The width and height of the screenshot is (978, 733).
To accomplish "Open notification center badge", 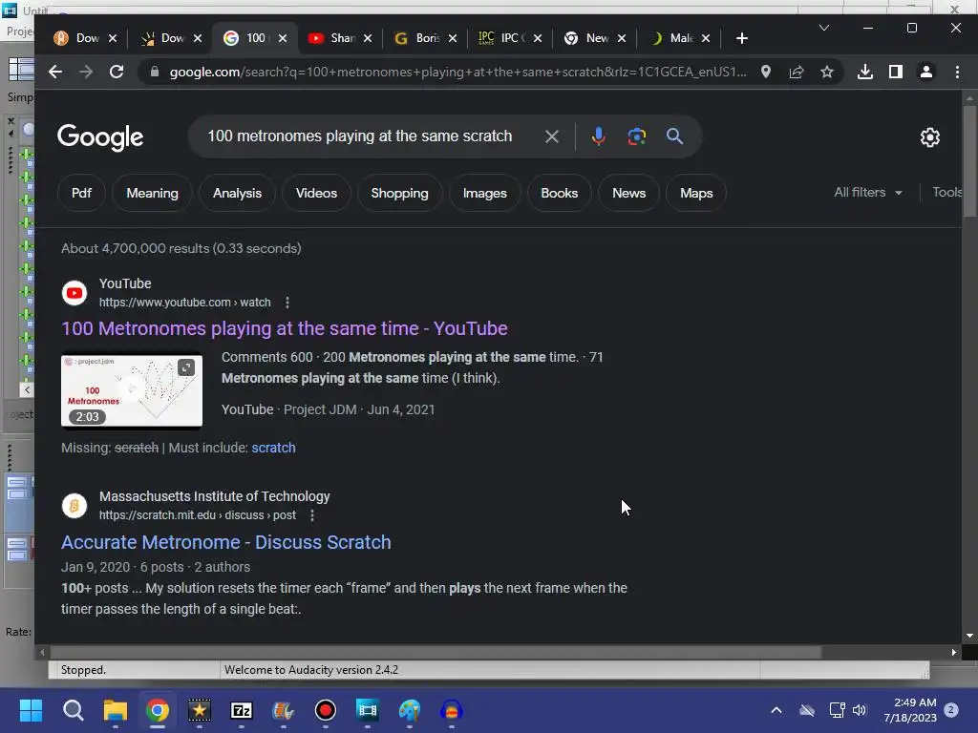I will pos(951,710).
